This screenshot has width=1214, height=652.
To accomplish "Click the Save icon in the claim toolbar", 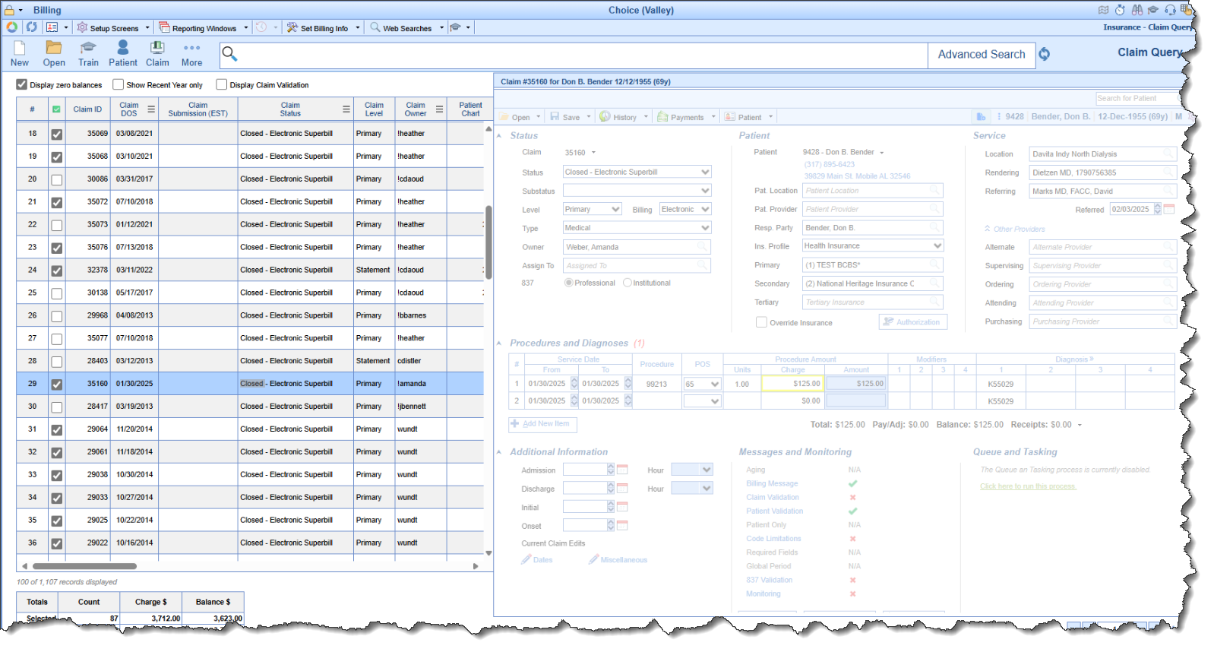I will click(x=555, y=117).
